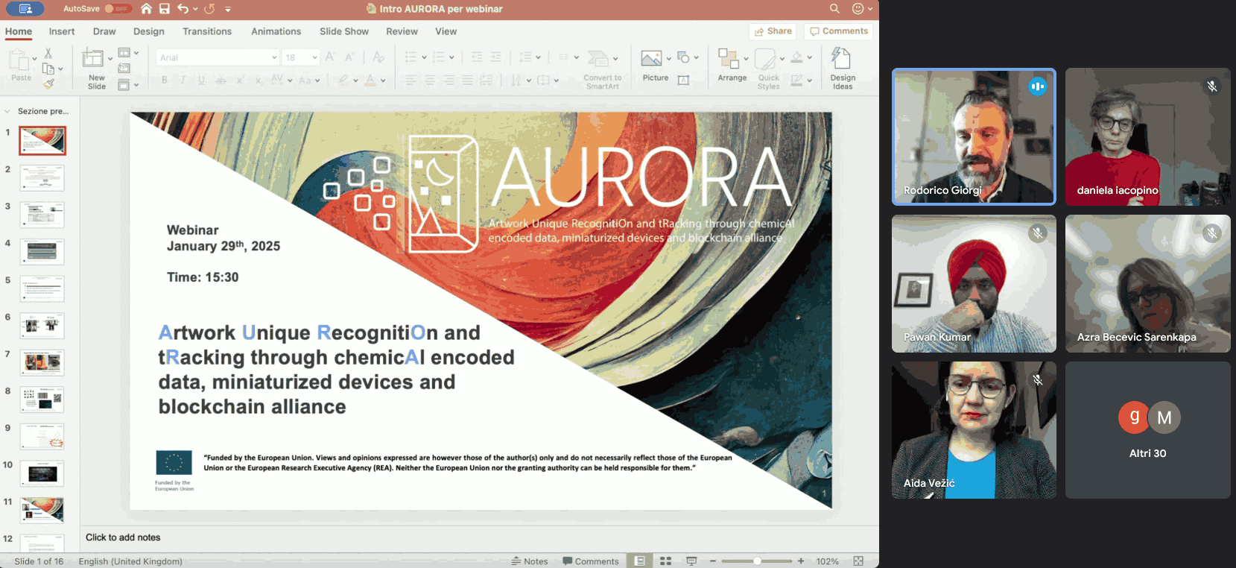The width and height of the screenshot is (1236, 568).
Task: Click the Cut scissors icon
Action: (48, 53)
